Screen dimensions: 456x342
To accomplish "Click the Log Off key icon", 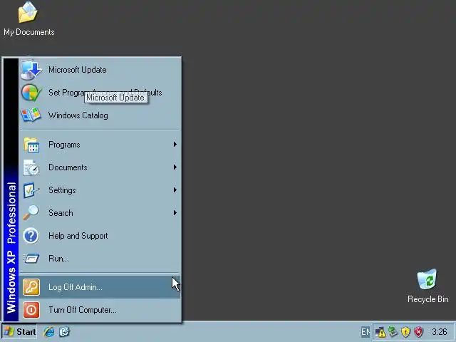I will (x=31, y=287).
